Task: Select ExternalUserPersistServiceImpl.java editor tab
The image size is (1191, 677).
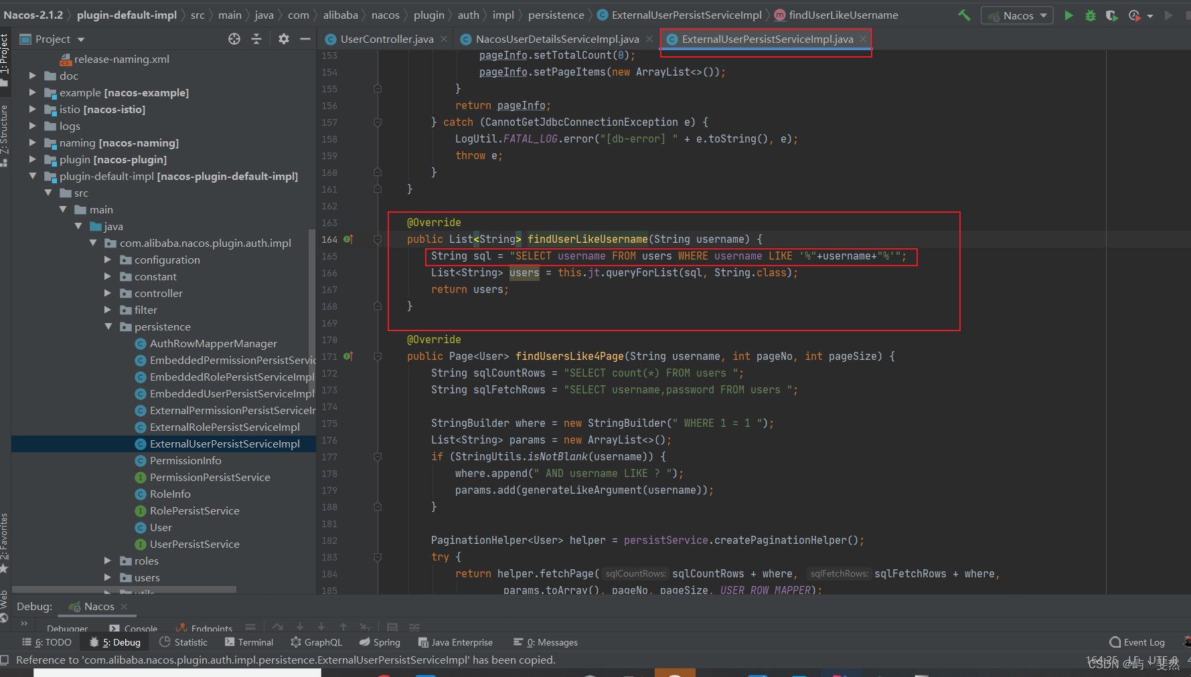Action: 767,39
